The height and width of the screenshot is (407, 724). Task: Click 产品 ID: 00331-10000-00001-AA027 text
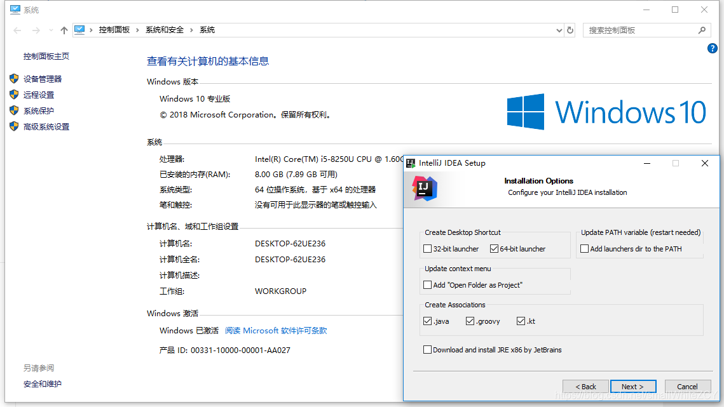tap(225, 350)
